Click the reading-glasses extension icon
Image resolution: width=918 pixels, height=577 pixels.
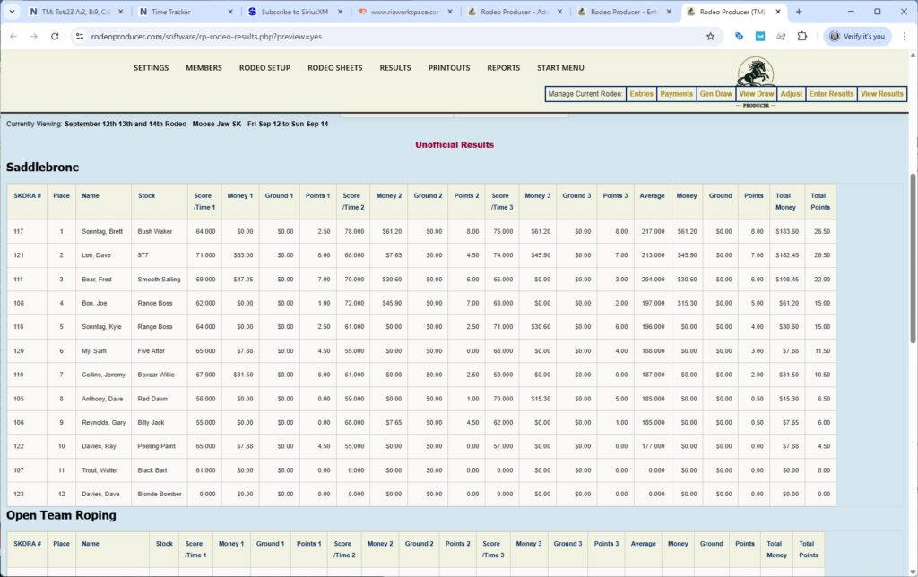(x=781, y=36)
